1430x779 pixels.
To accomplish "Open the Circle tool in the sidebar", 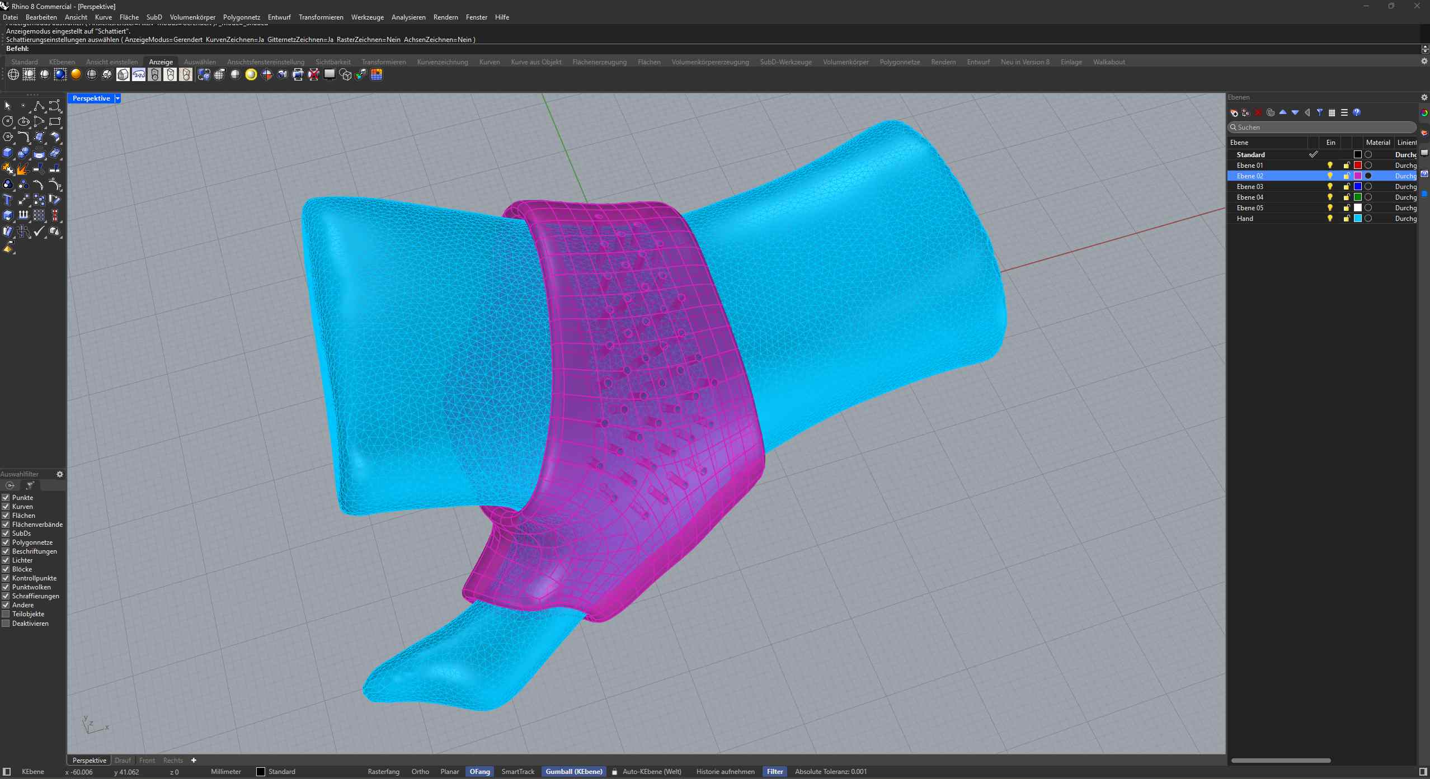I will (x=7, y=121).
